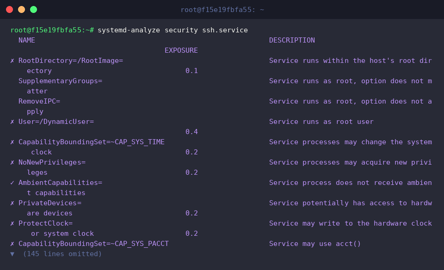This screenshot has width=444, height=270.
Task: Select the User=/DynamicUser= entry
Action: (x=56, y=122)
